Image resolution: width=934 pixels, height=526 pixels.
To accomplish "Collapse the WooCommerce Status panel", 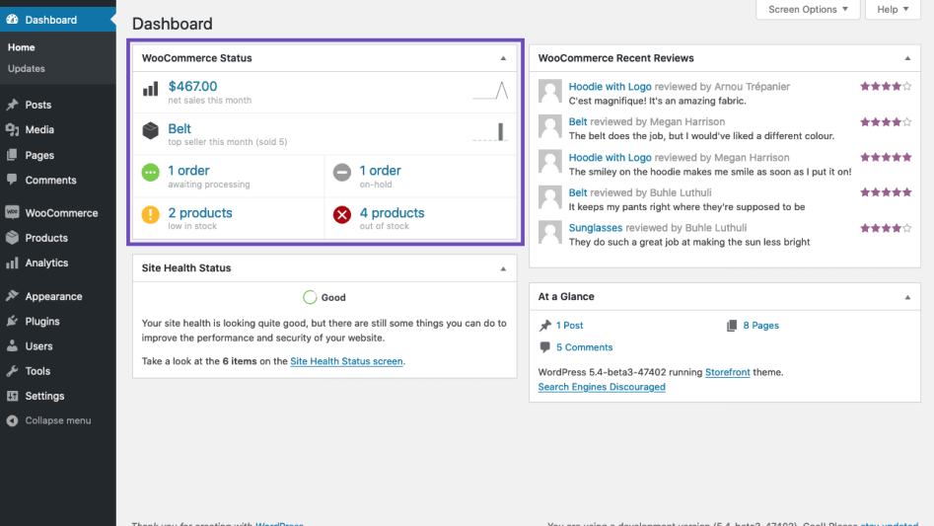I will pos(503,58).
